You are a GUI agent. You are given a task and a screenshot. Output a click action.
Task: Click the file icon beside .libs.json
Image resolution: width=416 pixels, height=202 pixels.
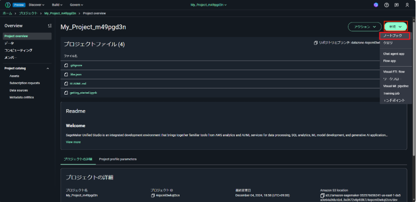(66, 74)
